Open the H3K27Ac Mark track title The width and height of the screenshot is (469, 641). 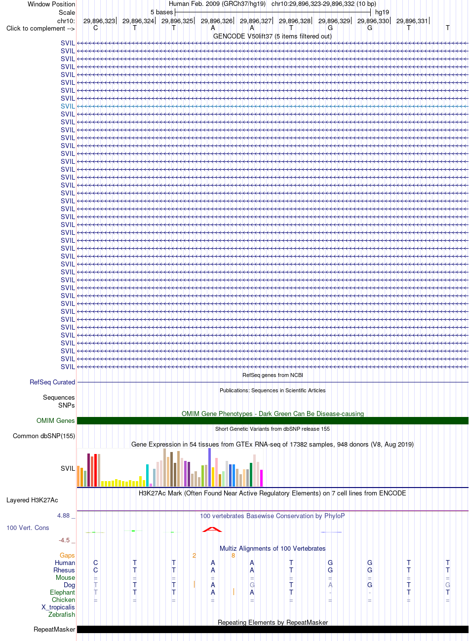click(x=273, y=493)
